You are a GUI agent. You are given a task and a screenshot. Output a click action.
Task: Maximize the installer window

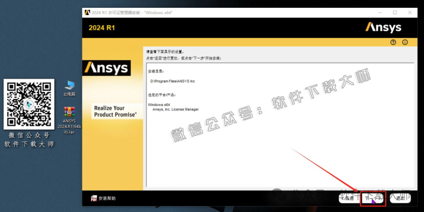395,12
